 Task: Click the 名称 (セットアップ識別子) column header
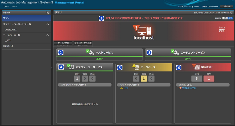[x=85, y=85]
